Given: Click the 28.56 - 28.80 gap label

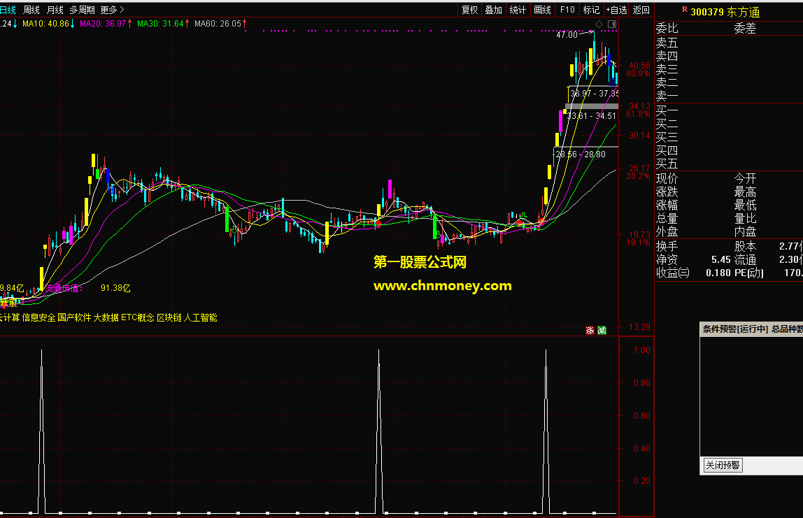Looking at the screenshot, I should [x=581, y=154].
